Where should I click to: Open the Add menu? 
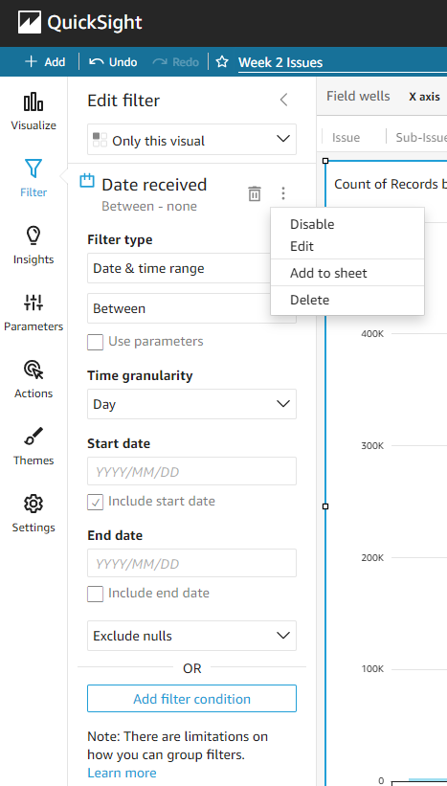45,62
